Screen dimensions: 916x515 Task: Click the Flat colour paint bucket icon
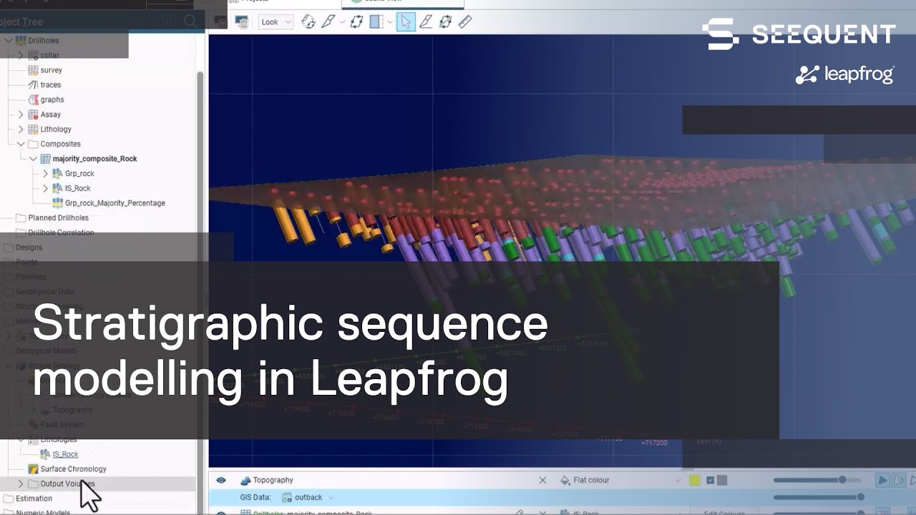pyautogui.click(x=565, y=481)
